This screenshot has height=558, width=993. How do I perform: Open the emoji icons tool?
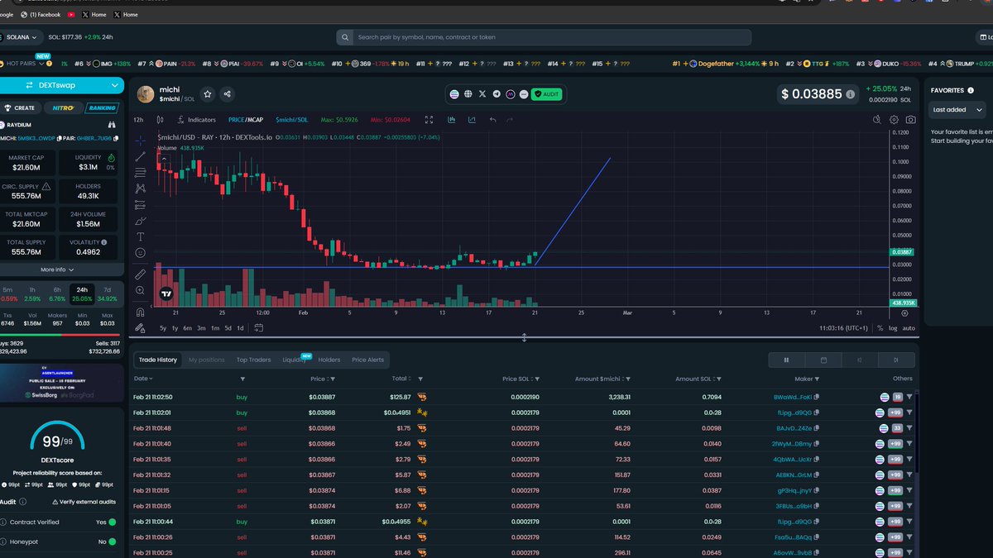140,252
